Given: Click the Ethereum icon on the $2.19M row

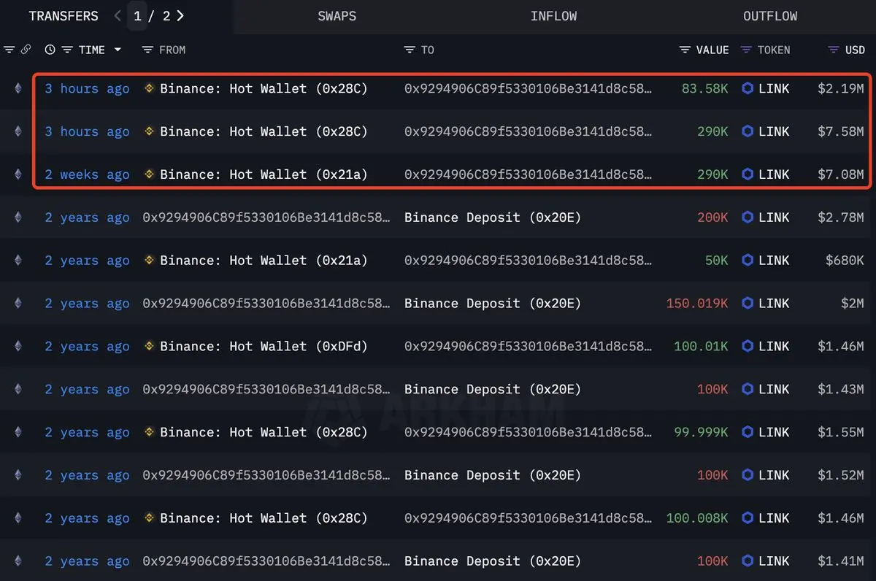Looking at the screenshot, I should (18, 88).
